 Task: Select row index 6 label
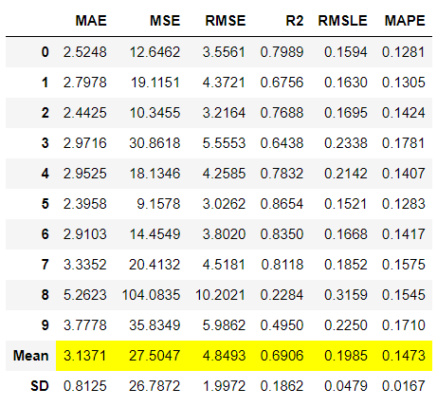pos(46,234)
